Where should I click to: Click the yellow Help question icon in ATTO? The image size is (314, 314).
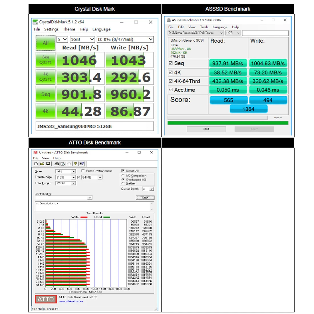point(75,164)
